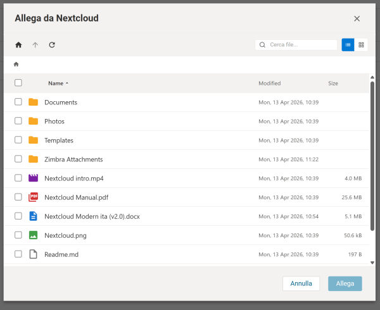
Task: Switch to list view
Action: point(348,45)
